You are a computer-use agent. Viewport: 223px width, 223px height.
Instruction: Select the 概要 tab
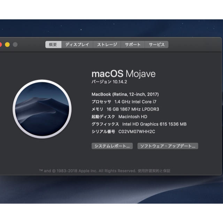point(53,45)
